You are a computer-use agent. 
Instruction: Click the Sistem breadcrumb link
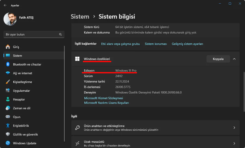(80, 17)
